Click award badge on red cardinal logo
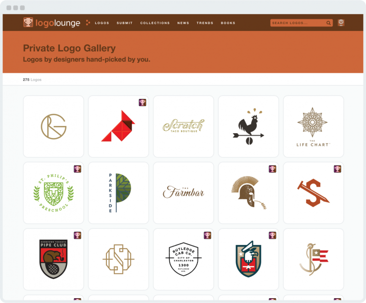The height and width of the screenshot is (303, 366). point(143,102)
